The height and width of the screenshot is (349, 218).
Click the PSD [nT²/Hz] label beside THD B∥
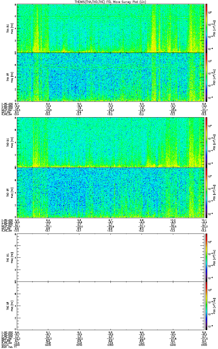(x=215, y=192)
